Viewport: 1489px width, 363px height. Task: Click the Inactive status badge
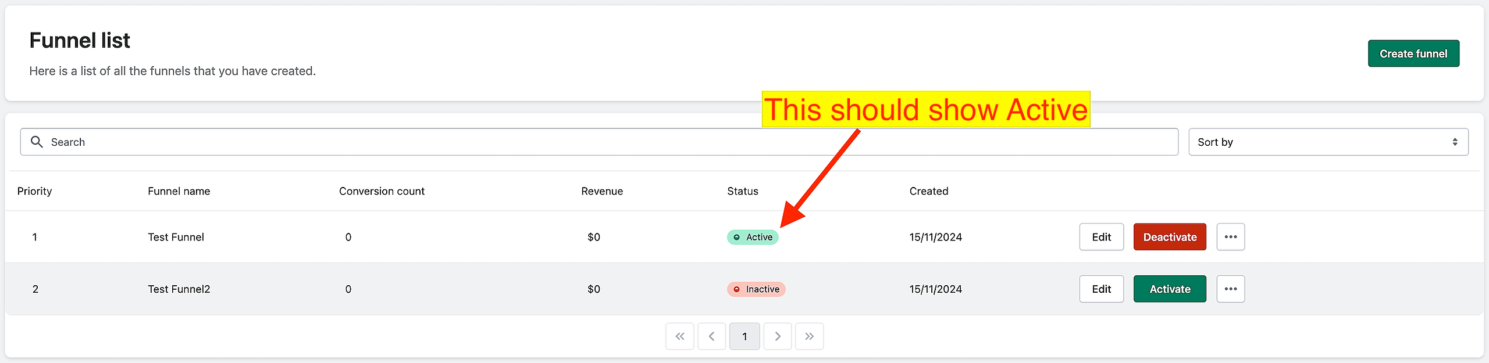click(756, 289)
